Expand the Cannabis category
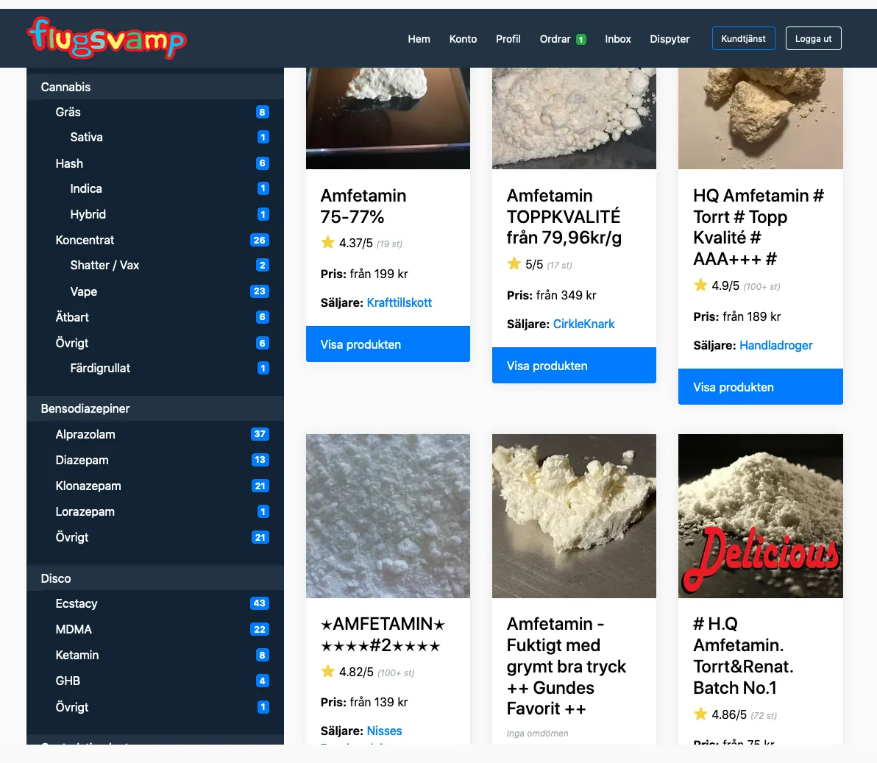The image size is (877, 763). [65, 86]
